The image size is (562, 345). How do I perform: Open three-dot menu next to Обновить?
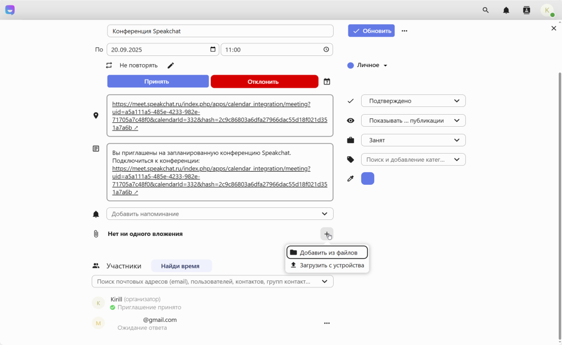point(404,31)
